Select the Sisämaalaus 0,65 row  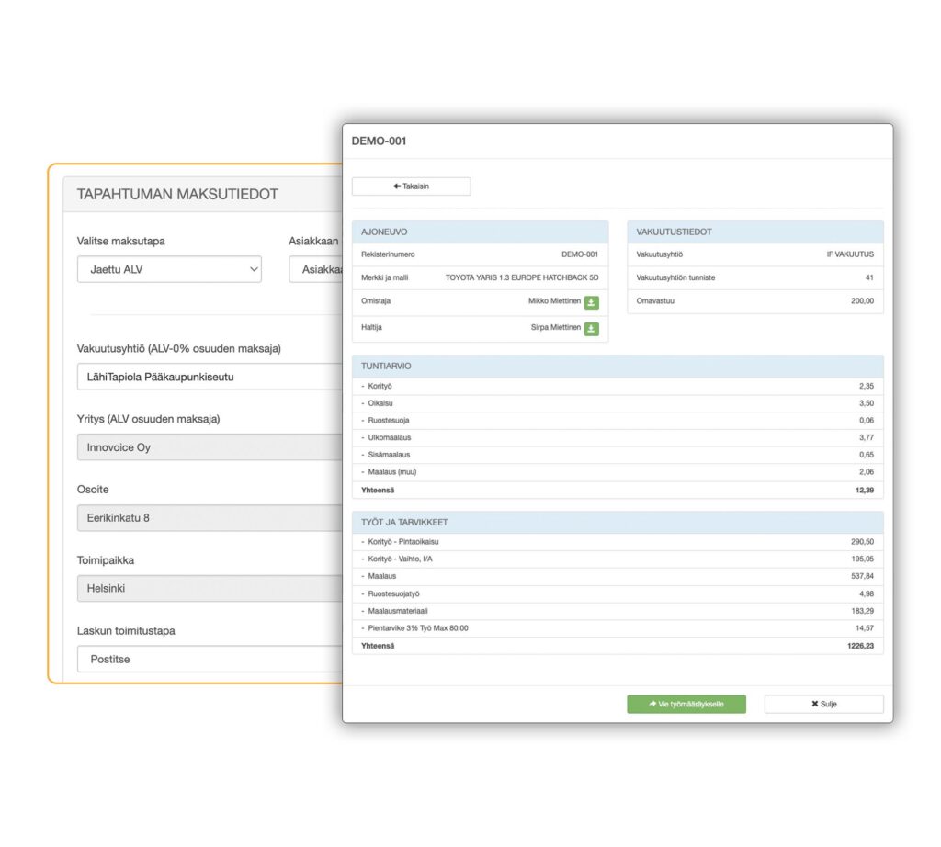point(618,455)
